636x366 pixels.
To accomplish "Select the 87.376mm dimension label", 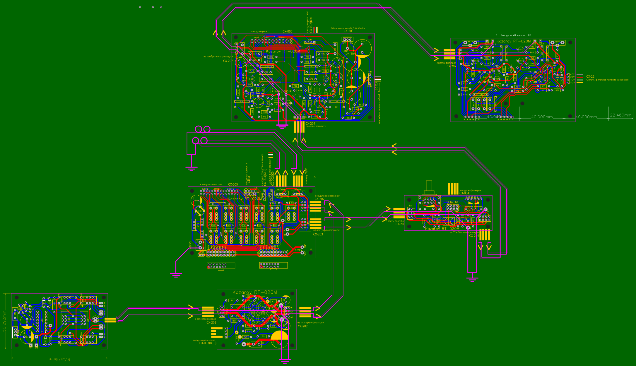I will [x=59, y=359].
